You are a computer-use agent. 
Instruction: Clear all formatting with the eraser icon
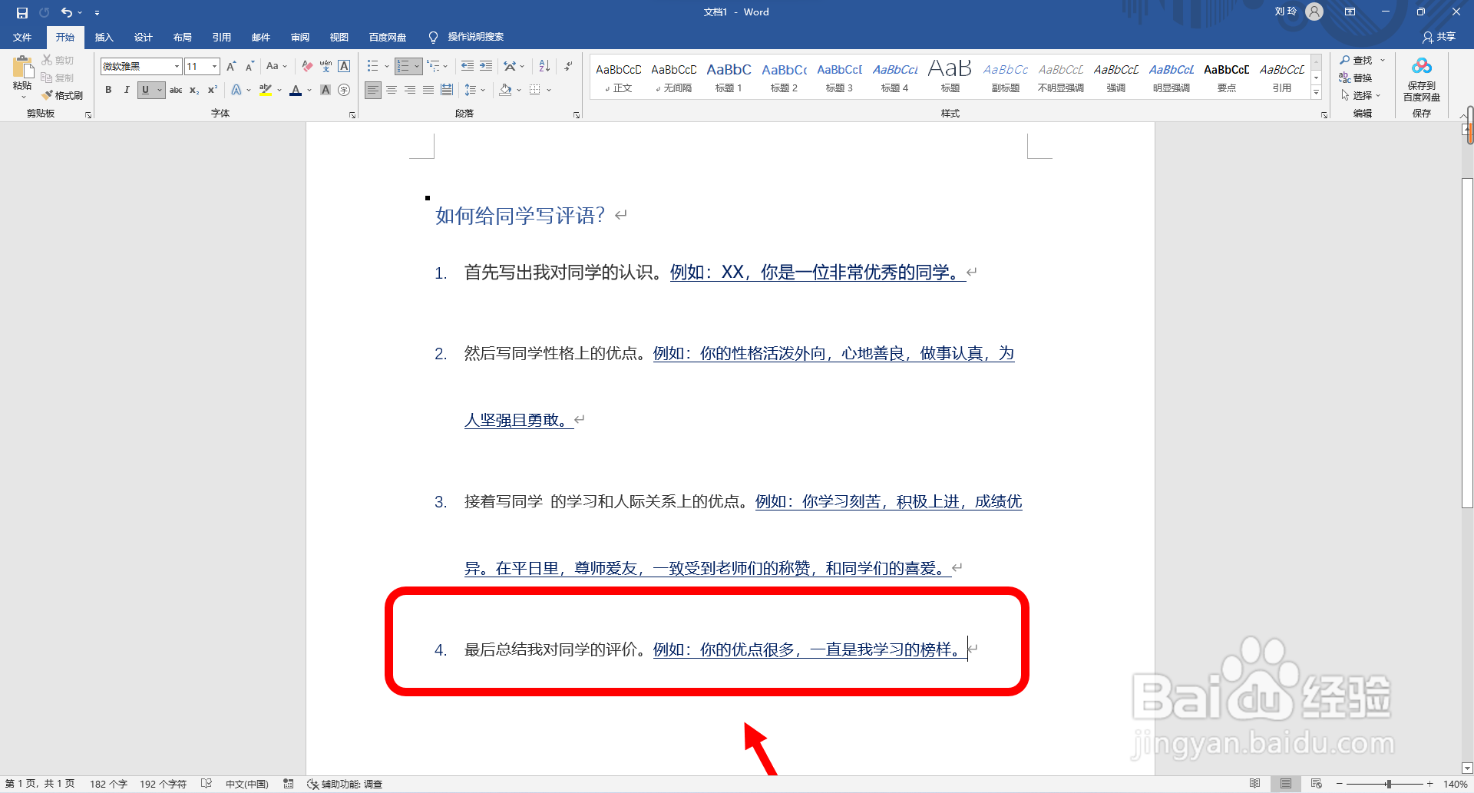tap(307, 66)
